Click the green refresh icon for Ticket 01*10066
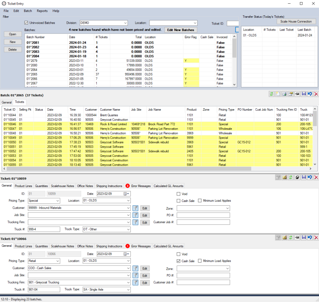Image resolution: width=319 pixels, height=302 pixels. click(x=291, y=237)
